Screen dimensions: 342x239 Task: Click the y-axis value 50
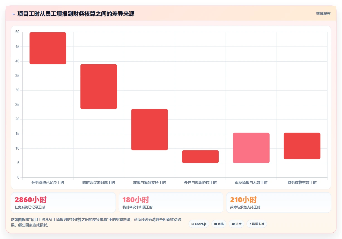click(x=17, y=32)
